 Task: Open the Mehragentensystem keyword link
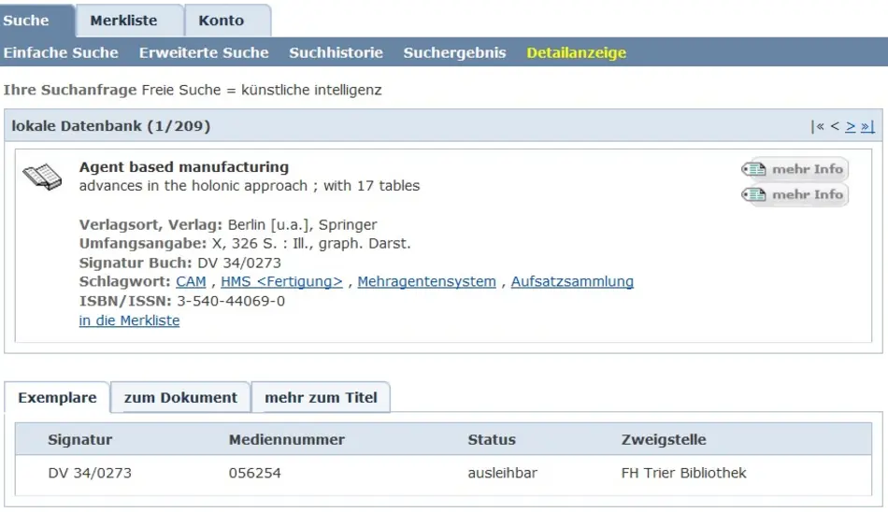[x=426, y=281]
